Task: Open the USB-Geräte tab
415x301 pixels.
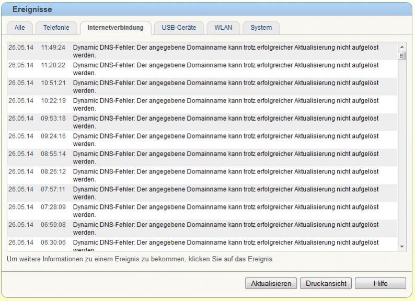Action: (179, 28)
